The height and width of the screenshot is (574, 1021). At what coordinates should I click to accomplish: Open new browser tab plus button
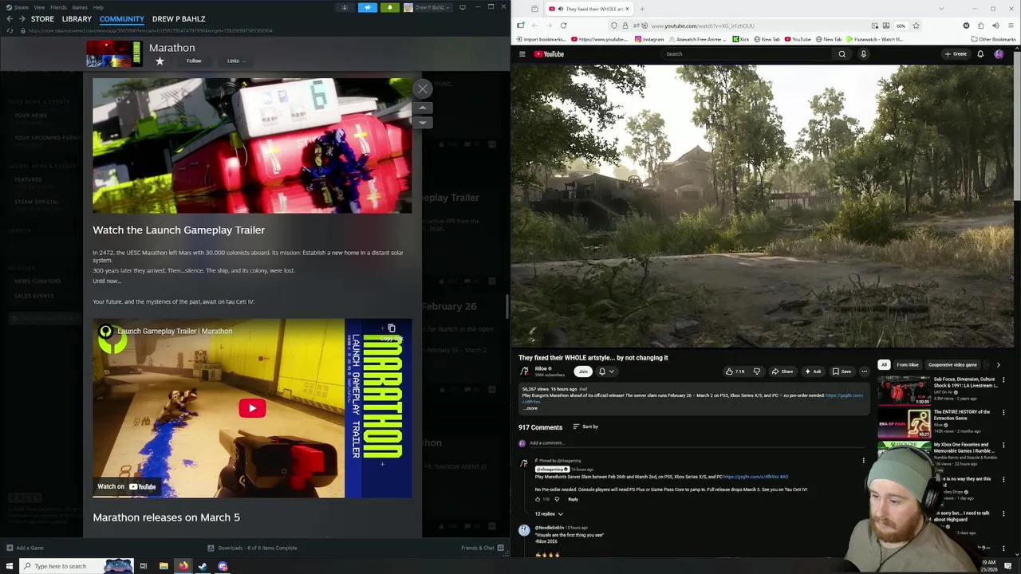click(x=642, y=9)
